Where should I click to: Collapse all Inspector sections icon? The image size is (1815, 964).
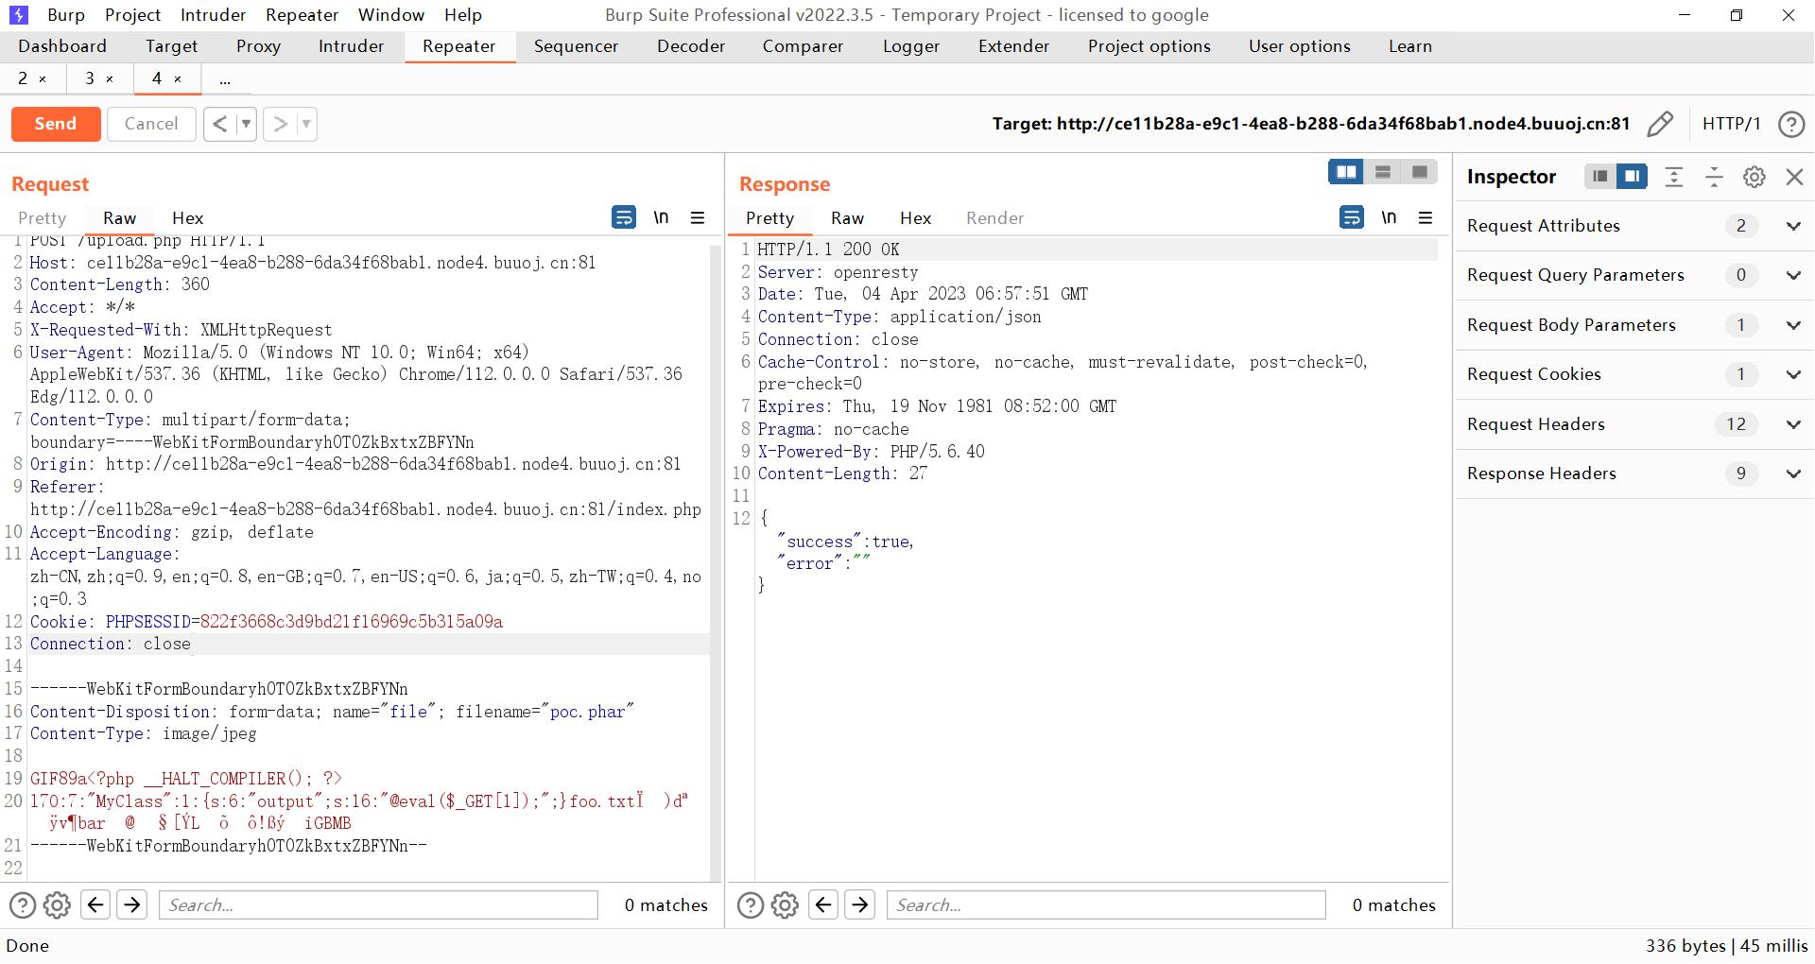tap(1714, 177)
